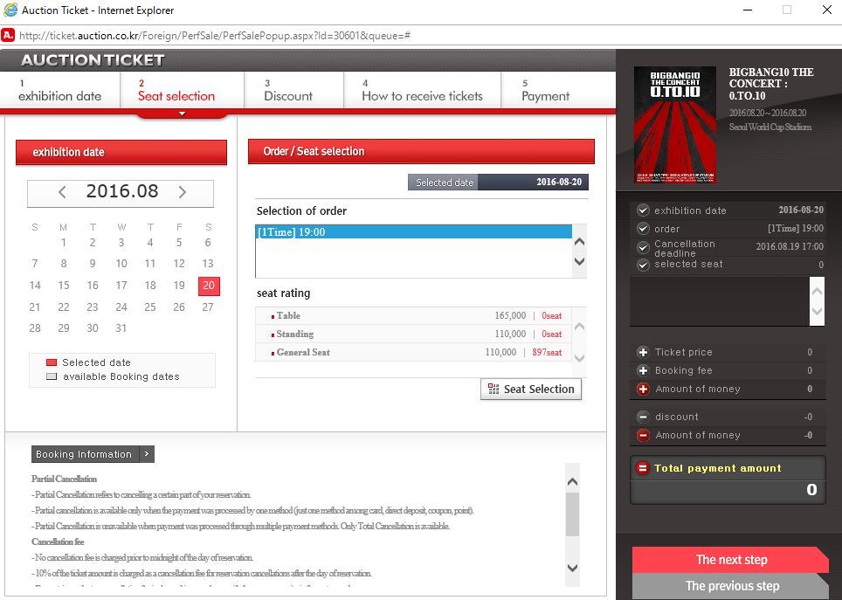
Task: Click Cancellation deadline value 2016.08.19 17:00
Action: (x=790, y=246)
